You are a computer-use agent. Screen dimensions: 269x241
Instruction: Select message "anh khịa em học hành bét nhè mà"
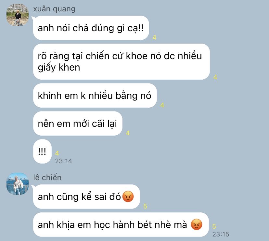121,224
